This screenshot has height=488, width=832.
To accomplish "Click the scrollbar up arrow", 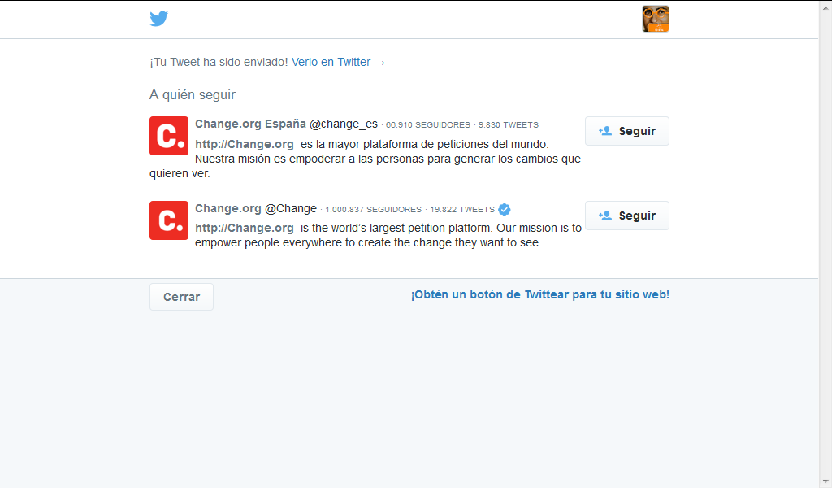I will point(825,7).
